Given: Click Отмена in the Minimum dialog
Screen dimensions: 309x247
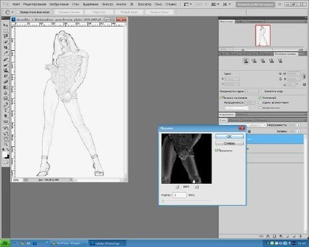Looking at the screenshot, I should (229, 143).
